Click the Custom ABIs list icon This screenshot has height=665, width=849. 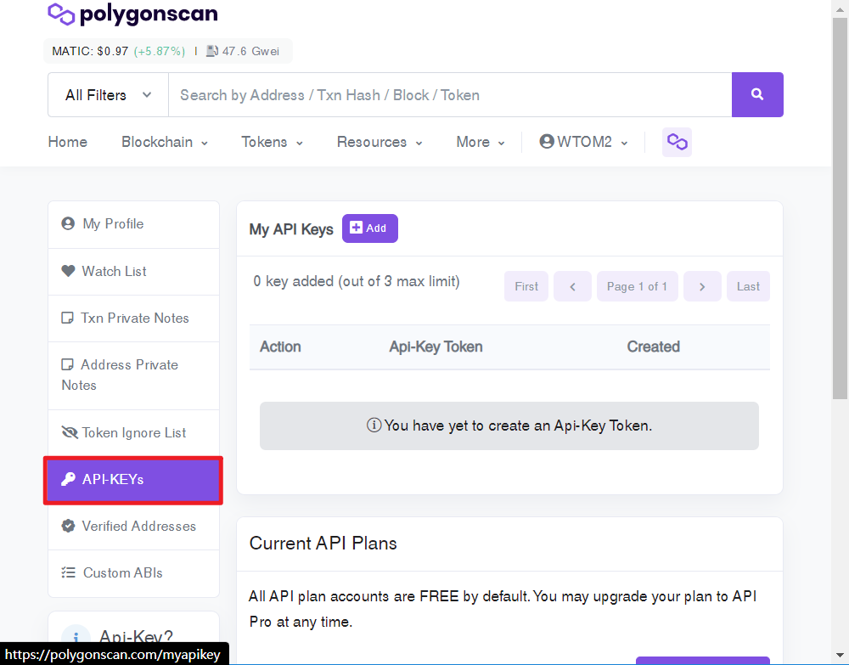pos(68,572)
